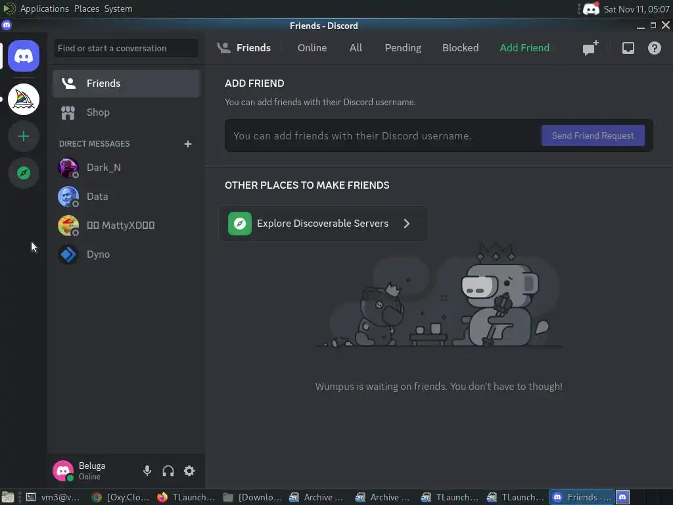Select the Add Friend tab

pos(524,47)
